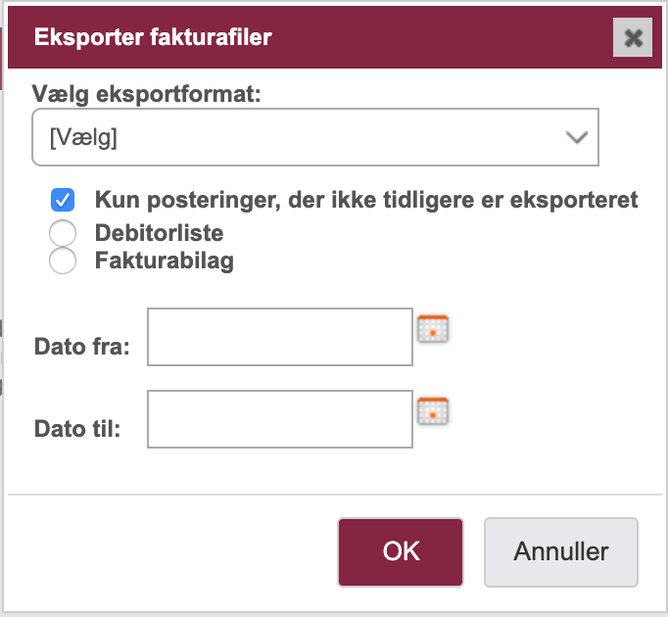Screen dimensions: 668x617
Task: Select the Debitorliste radio button
Action: coord(63,233)
